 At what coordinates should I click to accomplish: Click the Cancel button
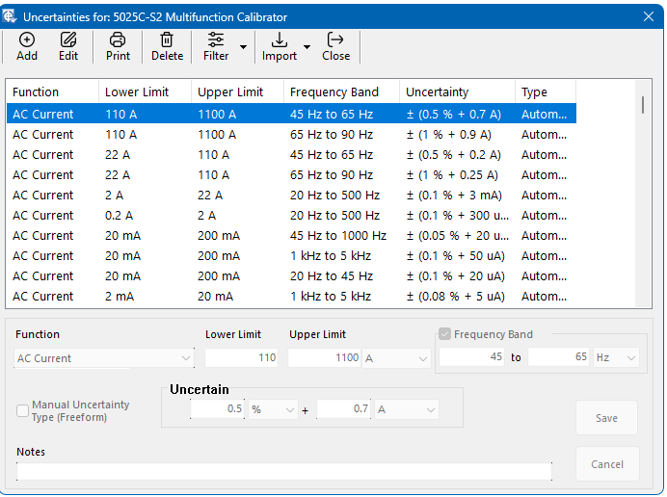coord(606,464)
